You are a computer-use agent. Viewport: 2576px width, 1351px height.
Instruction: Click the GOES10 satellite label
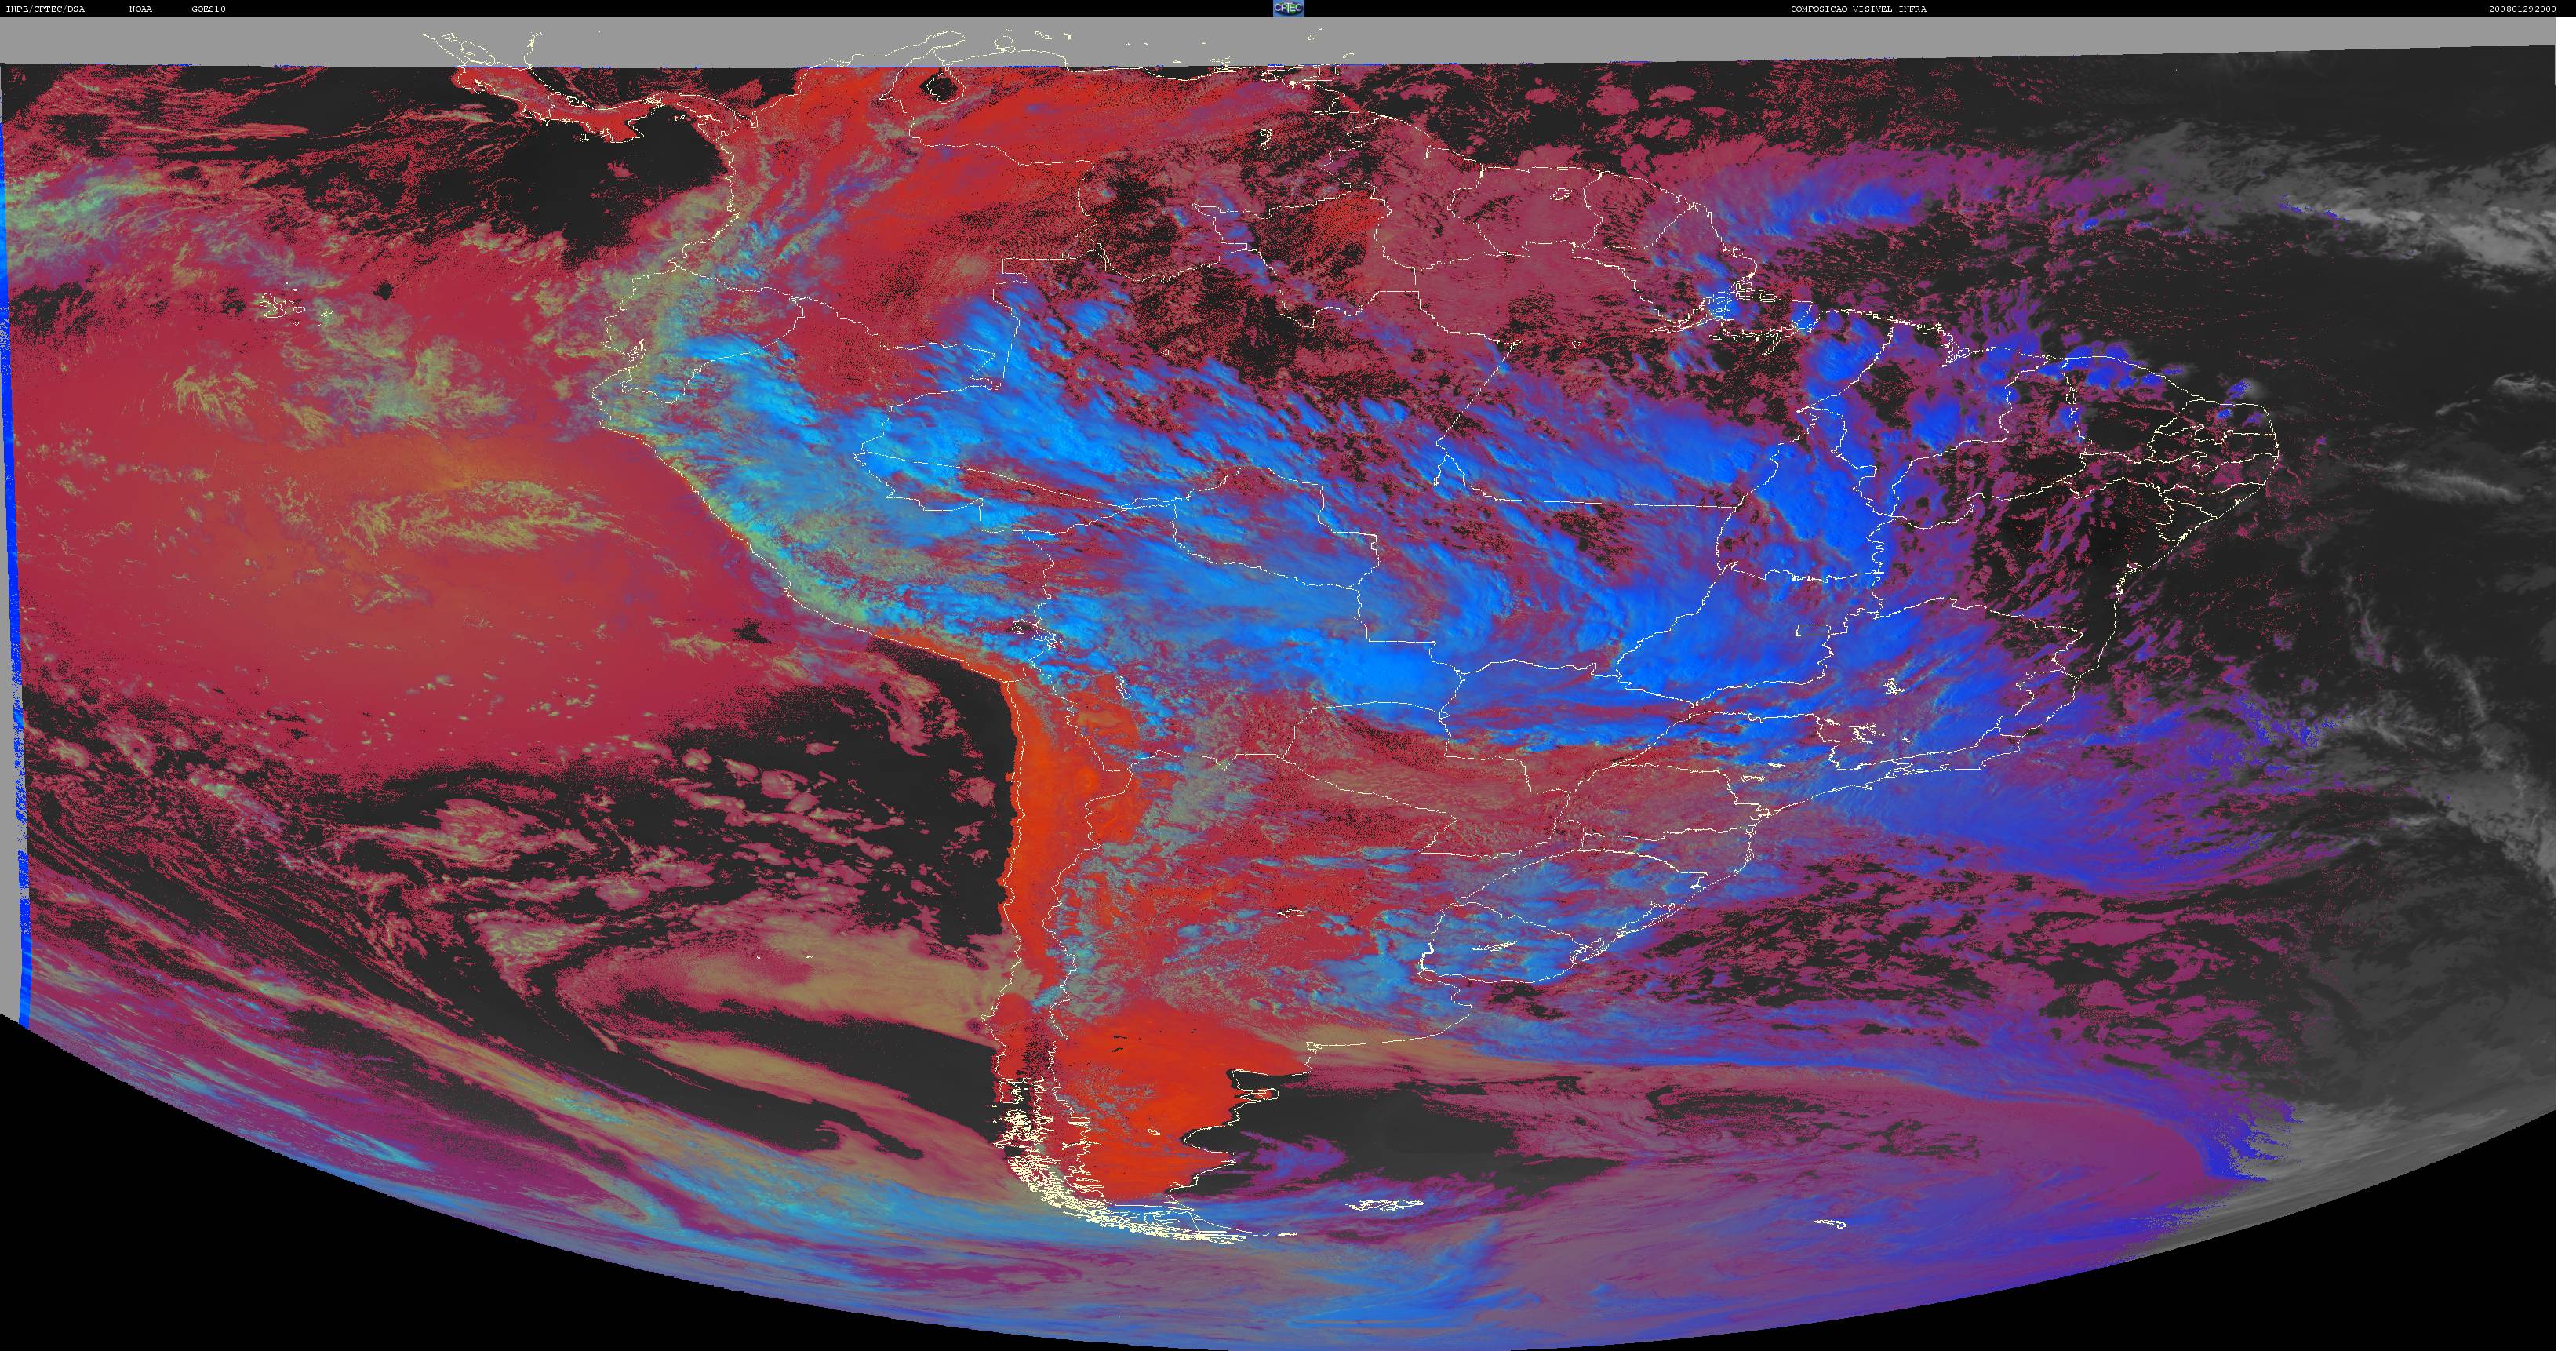point(209,9)
